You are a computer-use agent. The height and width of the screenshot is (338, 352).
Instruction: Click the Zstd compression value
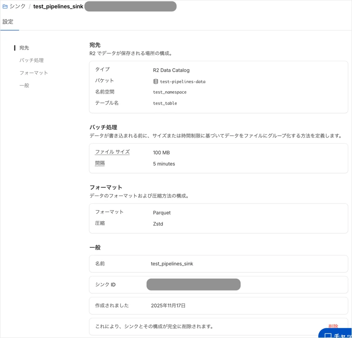point(159,223)
